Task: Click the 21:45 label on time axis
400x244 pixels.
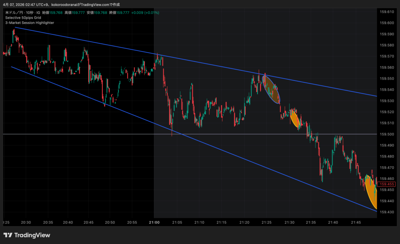Action: 356,222
